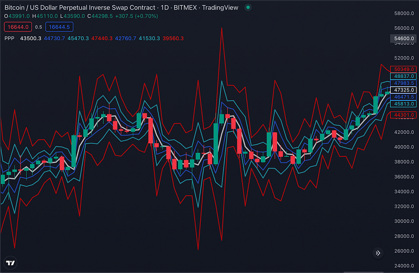
Task: Click the blue buy price 16644.5 button
Action: (59, 27)
